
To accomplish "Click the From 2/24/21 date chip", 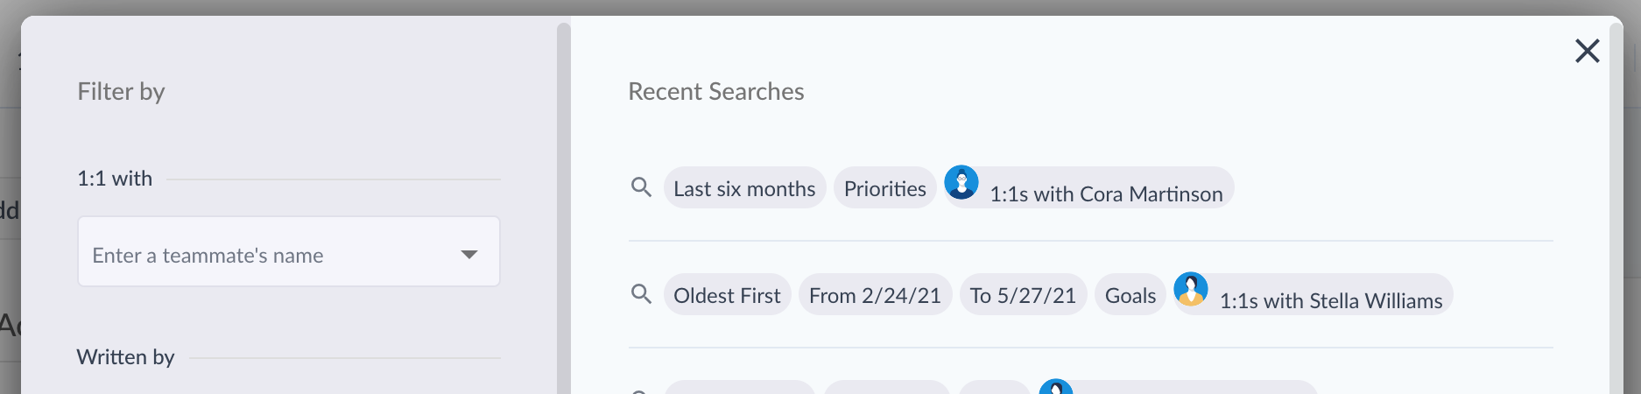I will tap(875, 295).
